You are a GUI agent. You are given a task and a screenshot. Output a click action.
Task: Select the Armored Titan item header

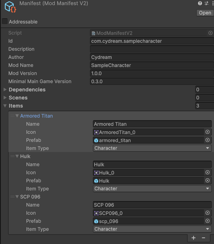[x=36, y=116]
